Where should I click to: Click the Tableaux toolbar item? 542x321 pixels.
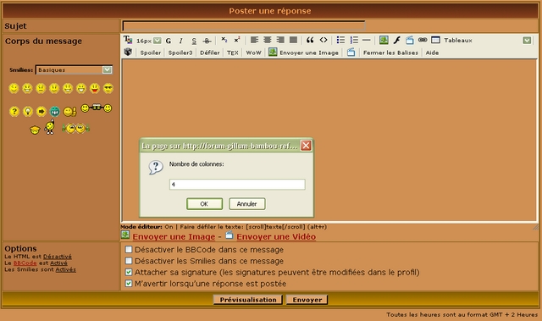coord(458,41)
